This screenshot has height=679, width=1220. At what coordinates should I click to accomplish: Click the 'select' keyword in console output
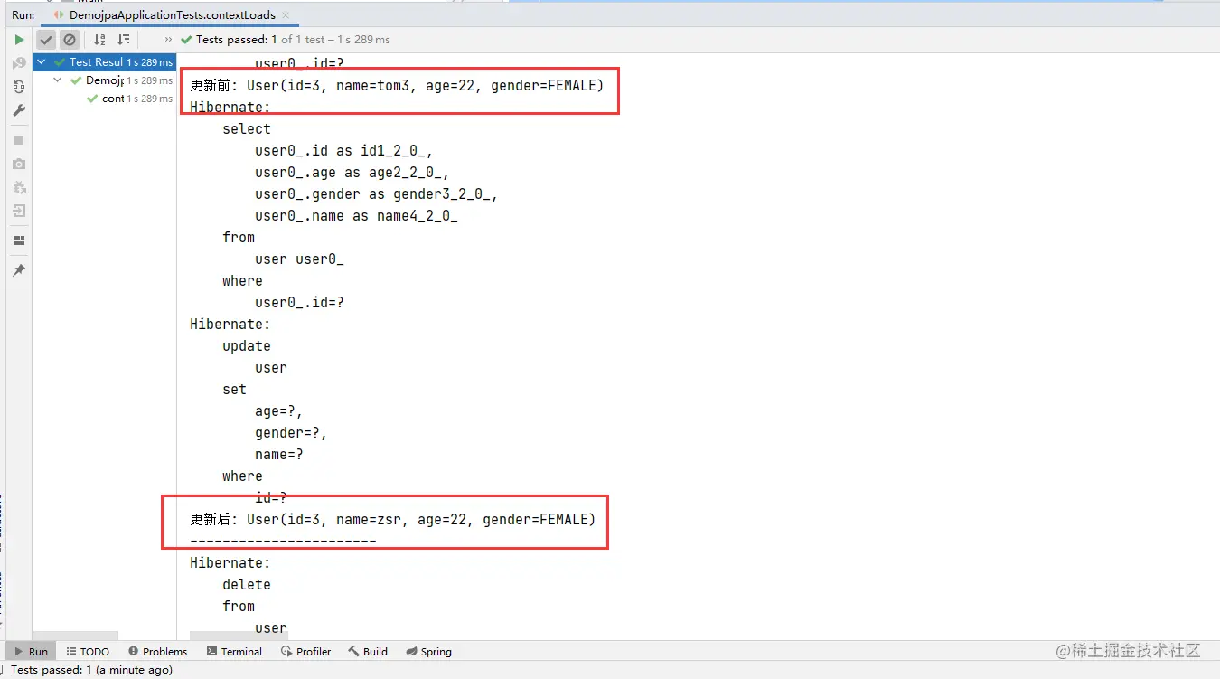247,128
